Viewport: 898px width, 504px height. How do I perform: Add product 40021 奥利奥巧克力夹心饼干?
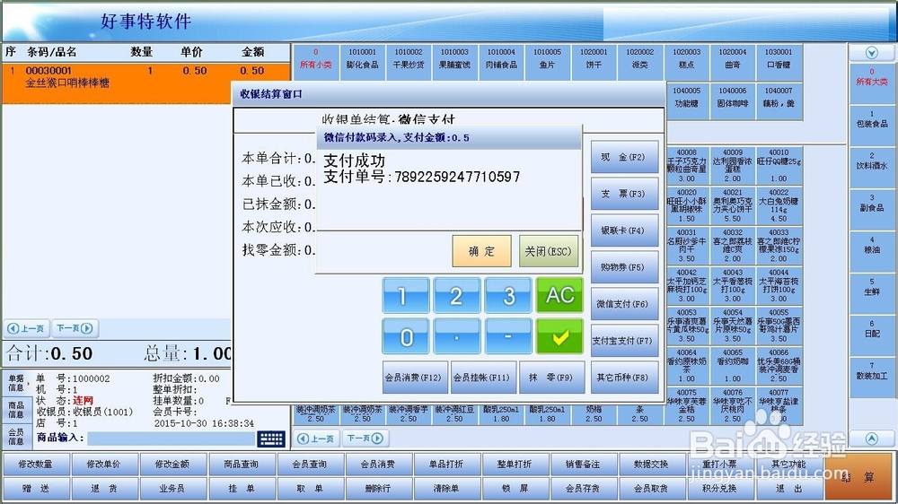pos(733,204)
